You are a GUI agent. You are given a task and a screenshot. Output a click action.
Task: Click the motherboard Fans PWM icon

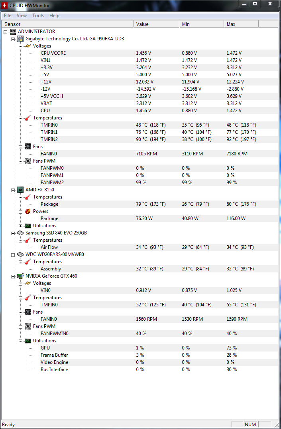point(28,161)
